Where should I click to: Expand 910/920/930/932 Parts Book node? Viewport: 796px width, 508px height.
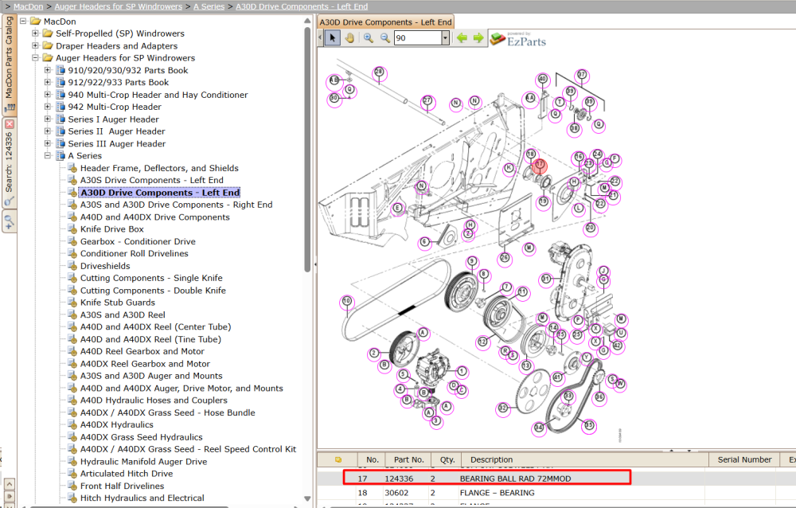47,70
